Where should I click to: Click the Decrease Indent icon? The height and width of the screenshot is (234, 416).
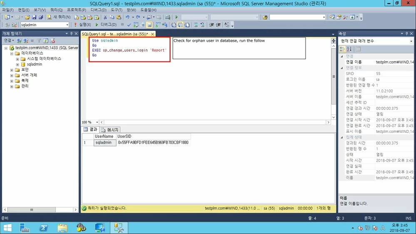212,25
